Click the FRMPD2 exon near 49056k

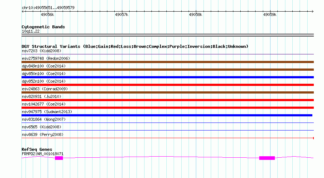(x=59, y=158)
